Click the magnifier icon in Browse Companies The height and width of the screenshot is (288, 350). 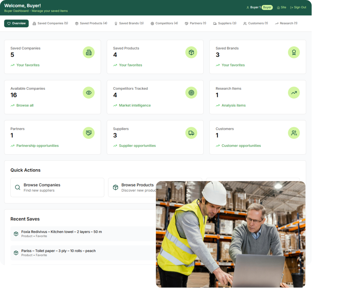pos(17,188)
